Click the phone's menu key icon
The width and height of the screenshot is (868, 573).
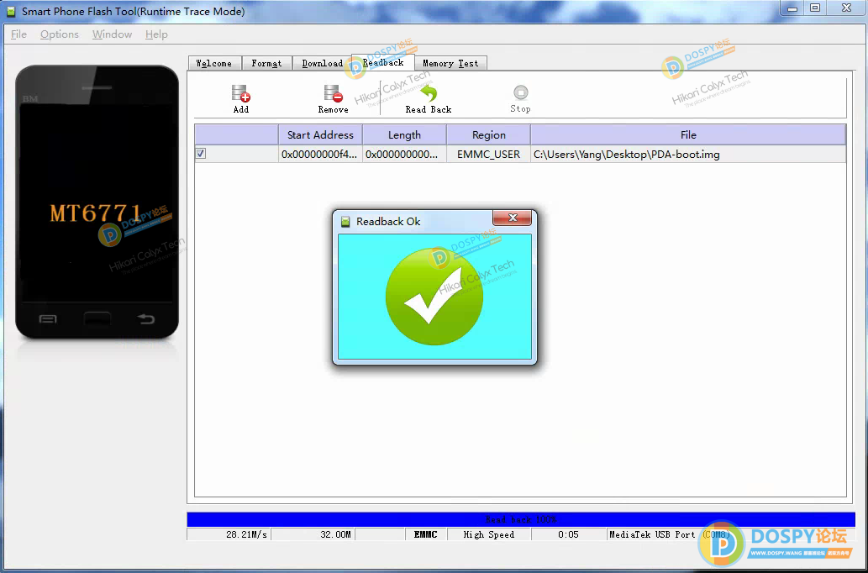tap(48, 318)
